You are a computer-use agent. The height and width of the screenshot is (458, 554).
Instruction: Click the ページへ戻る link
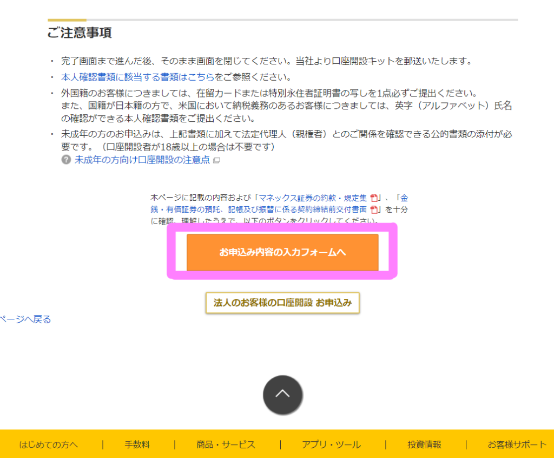[25, 319]
